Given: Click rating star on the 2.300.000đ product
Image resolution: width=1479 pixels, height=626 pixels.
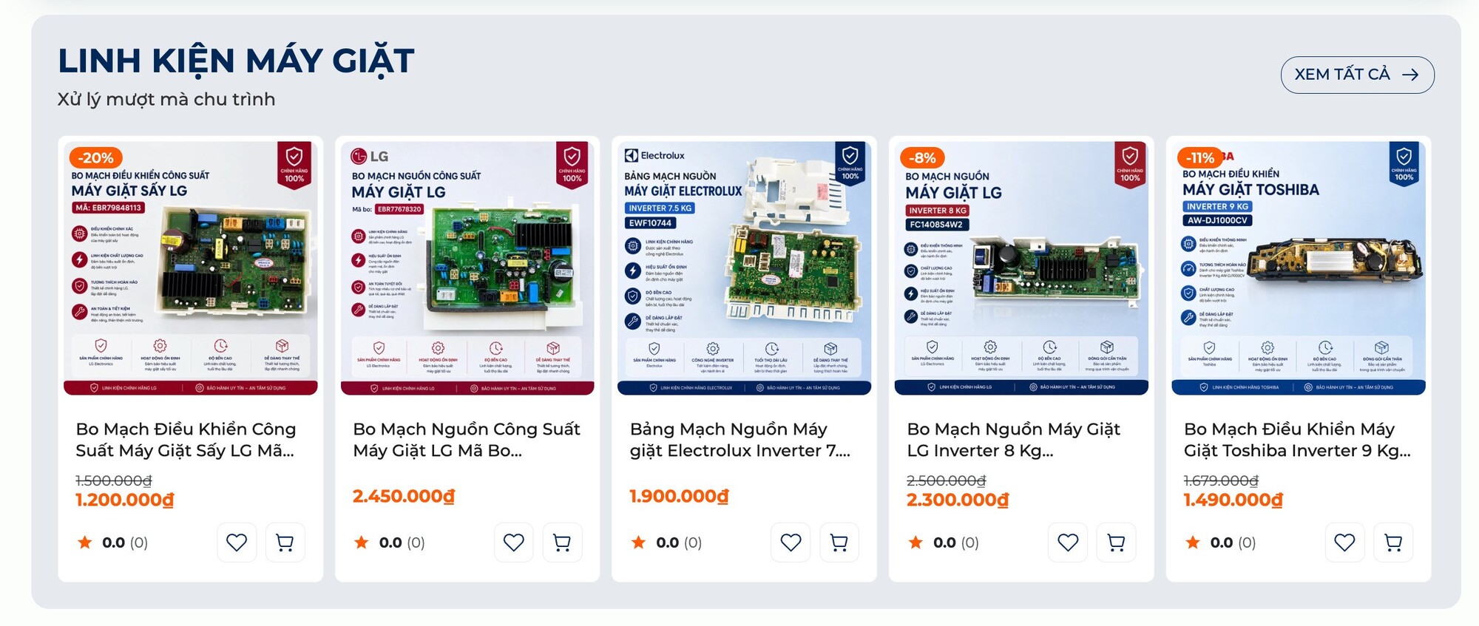Looking at the screenshot, I should pyautogui.click(x=916, y=542).
